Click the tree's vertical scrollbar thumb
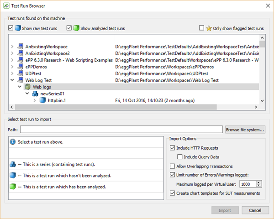This screenshot has height=219, width=274. coord(262,44)
